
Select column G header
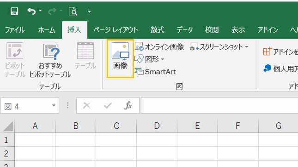279,126
